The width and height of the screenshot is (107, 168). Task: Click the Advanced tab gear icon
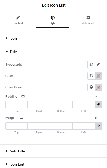[88, 17]
